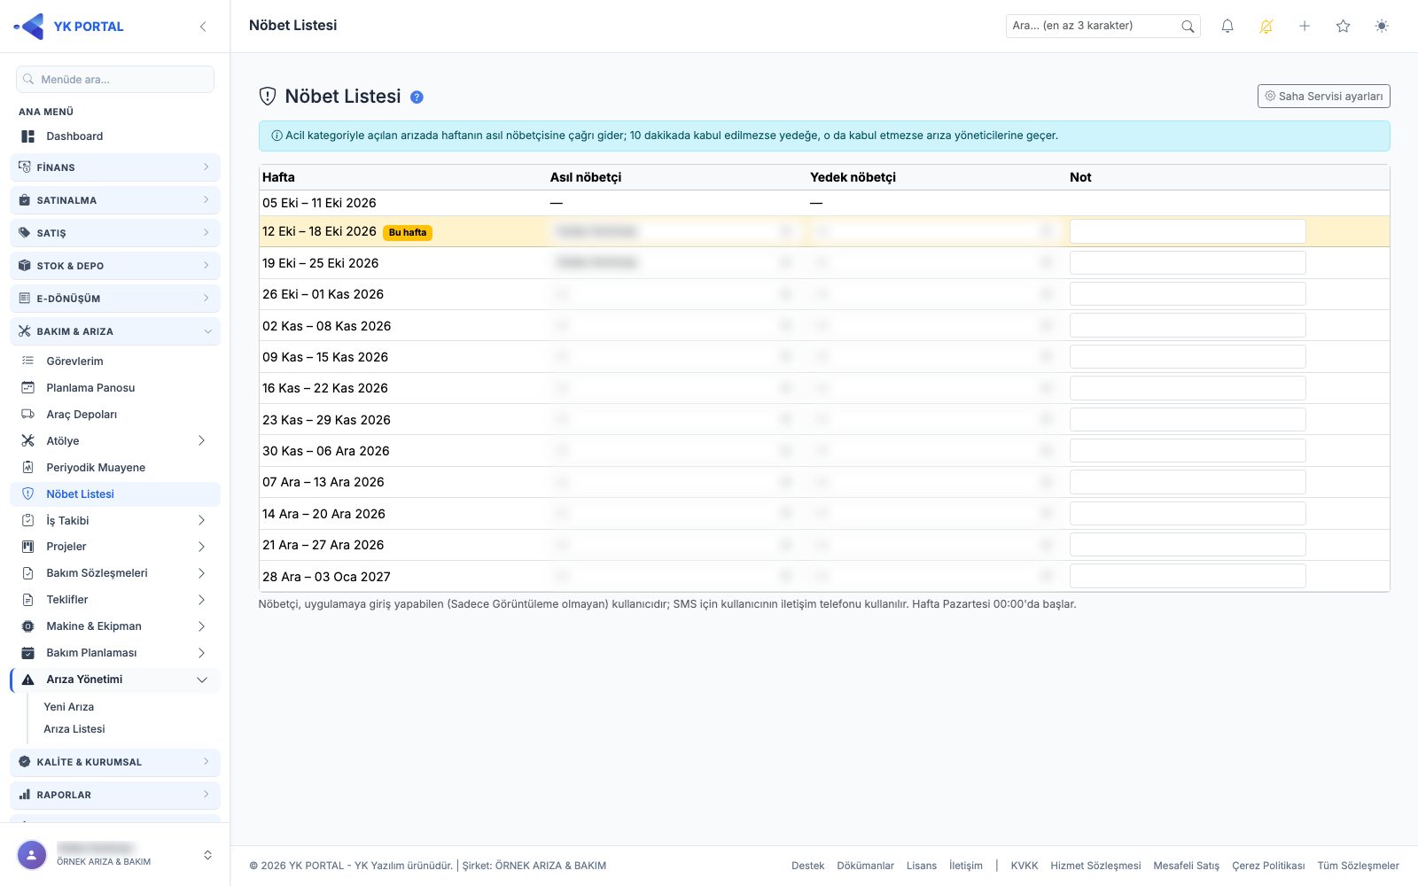The height and width of the screenshot is (886, 1418).
Task: Open Arıza Listesi
Action: [74, 729]
